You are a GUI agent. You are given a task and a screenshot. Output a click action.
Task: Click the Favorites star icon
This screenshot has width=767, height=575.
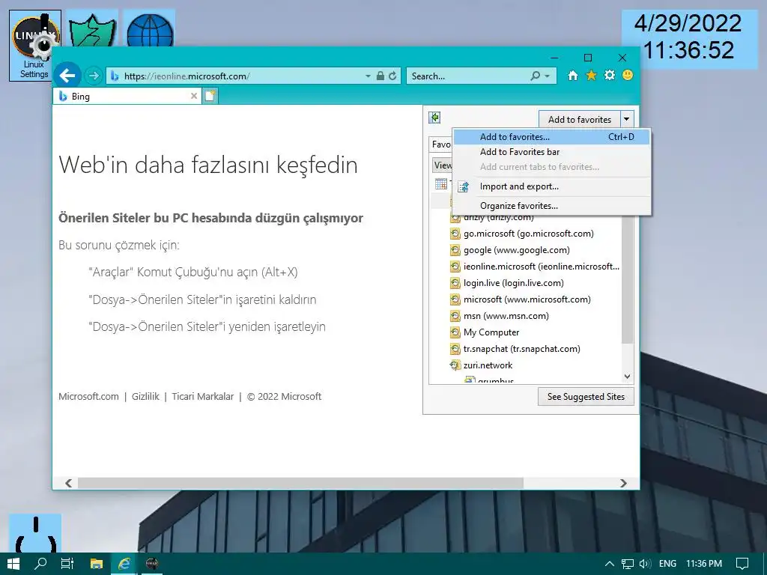pos(592,76)
